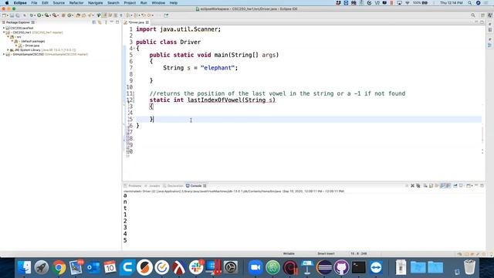Toggle Link with Editor in Package Explorer
Viewport: 494px width, 278px height.
pos(100,22)
